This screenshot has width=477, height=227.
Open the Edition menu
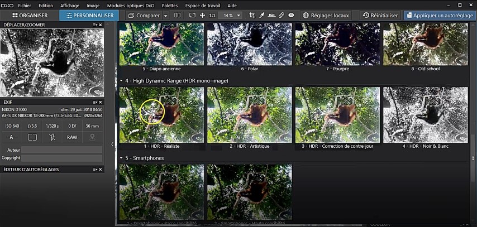click(x=46, y=6)
